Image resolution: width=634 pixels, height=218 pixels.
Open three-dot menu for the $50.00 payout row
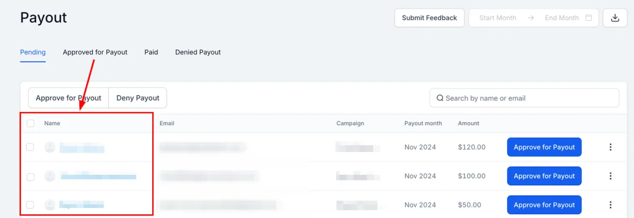tap(610, 205)
